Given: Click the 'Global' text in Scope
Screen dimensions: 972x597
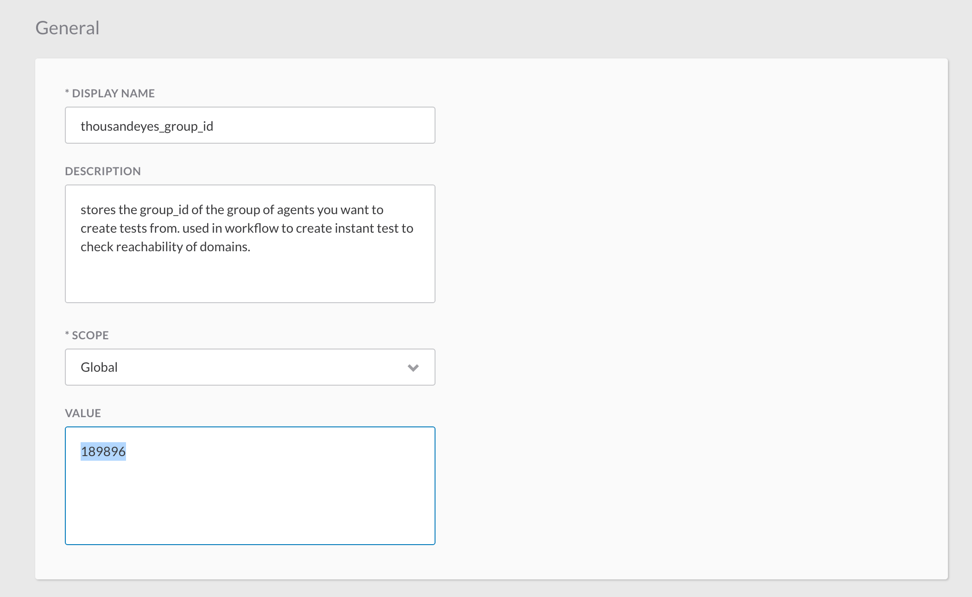Looking at the screenshot, I should 99,367.
